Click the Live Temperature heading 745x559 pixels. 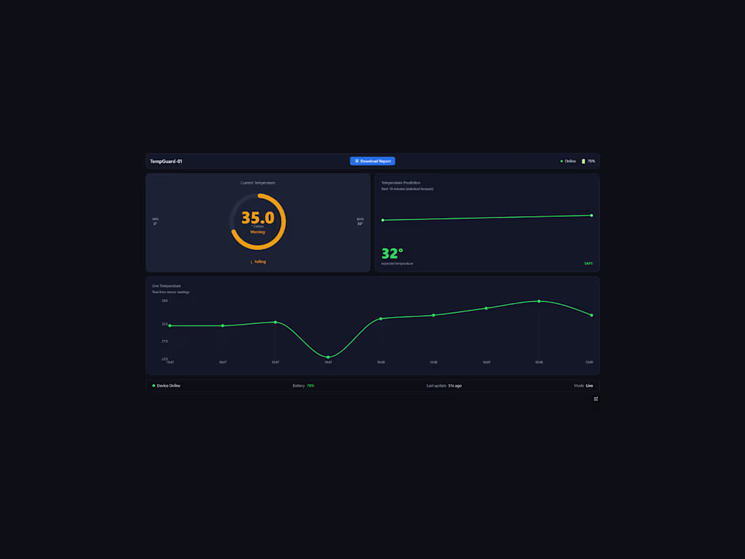167,286
